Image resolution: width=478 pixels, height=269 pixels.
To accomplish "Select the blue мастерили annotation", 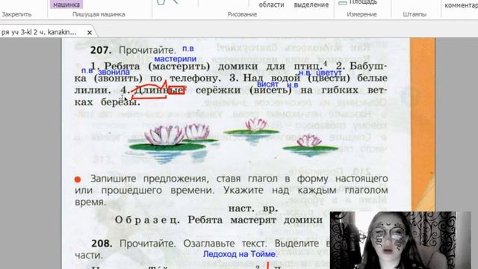I will [x=176, y=59].
